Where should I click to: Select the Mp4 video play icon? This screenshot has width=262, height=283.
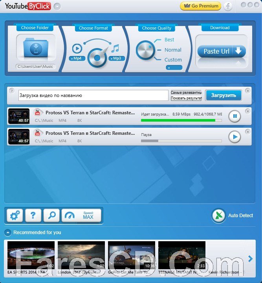point(77,48)
